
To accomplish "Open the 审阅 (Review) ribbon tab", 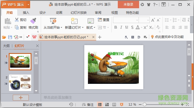I will pos(98,12).
